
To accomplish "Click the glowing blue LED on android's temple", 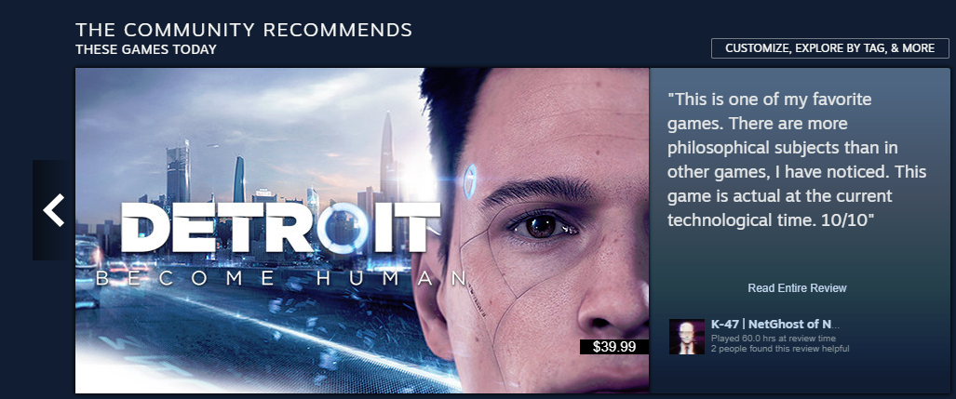I will click(x=469, y=181).
